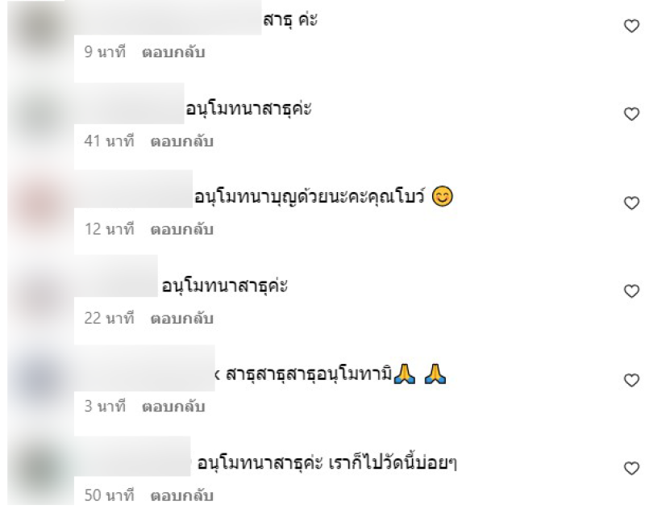
Task: Tap heart on the 'คุณโบว์' comment
Action: click(x=631, y=203)
